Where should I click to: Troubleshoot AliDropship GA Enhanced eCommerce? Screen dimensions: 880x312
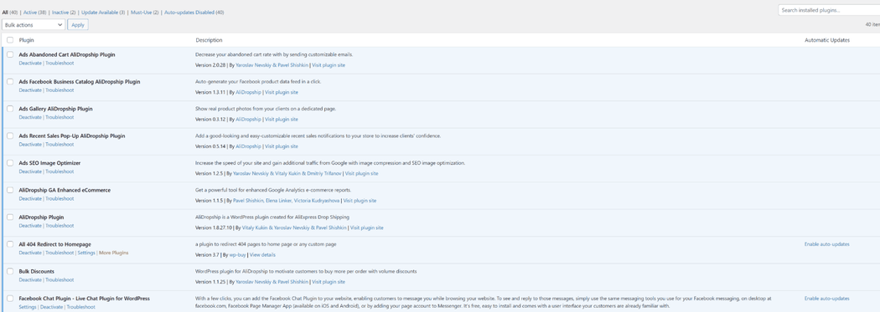tap(60, 199)
